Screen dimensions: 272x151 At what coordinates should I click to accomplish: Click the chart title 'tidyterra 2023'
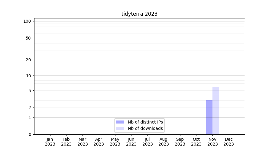point(139,14)
